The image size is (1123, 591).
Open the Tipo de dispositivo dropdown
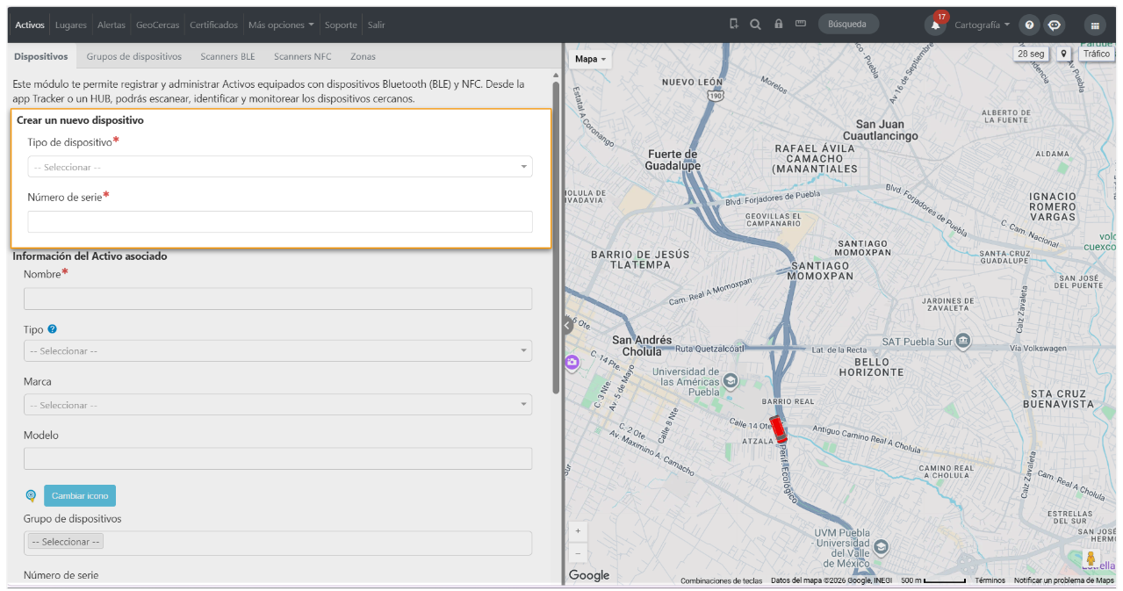point(280,167)
